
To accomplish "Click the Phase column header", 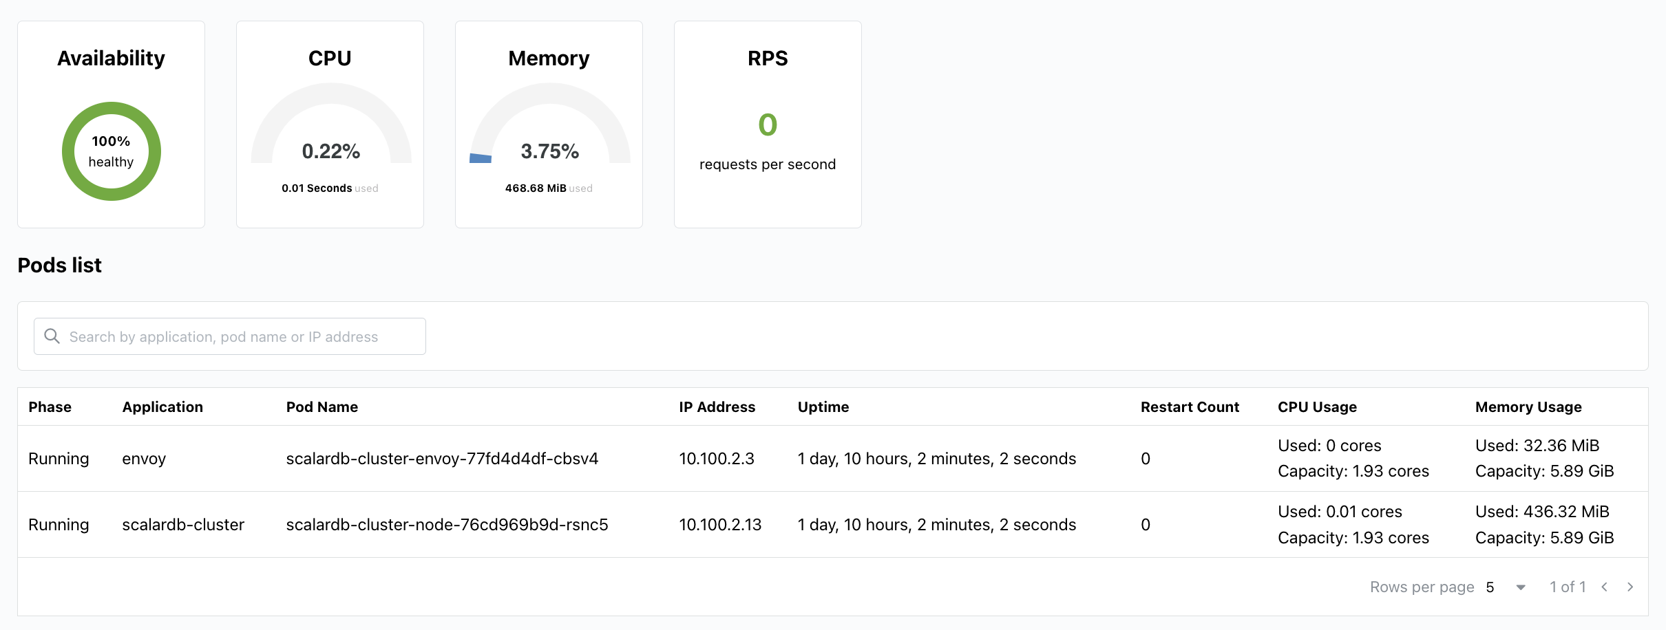I will 50,406.
